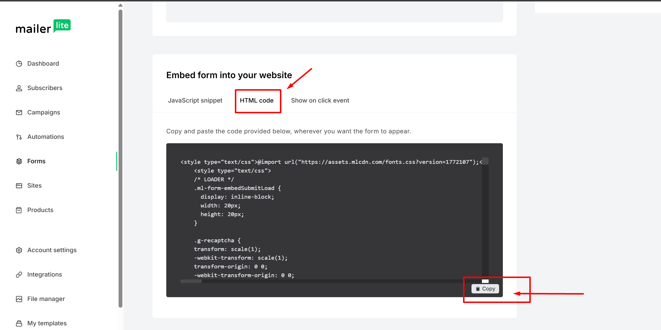661x330 pixels.
Task: Switch to JavaScript snippet tab
Action: 195,101
